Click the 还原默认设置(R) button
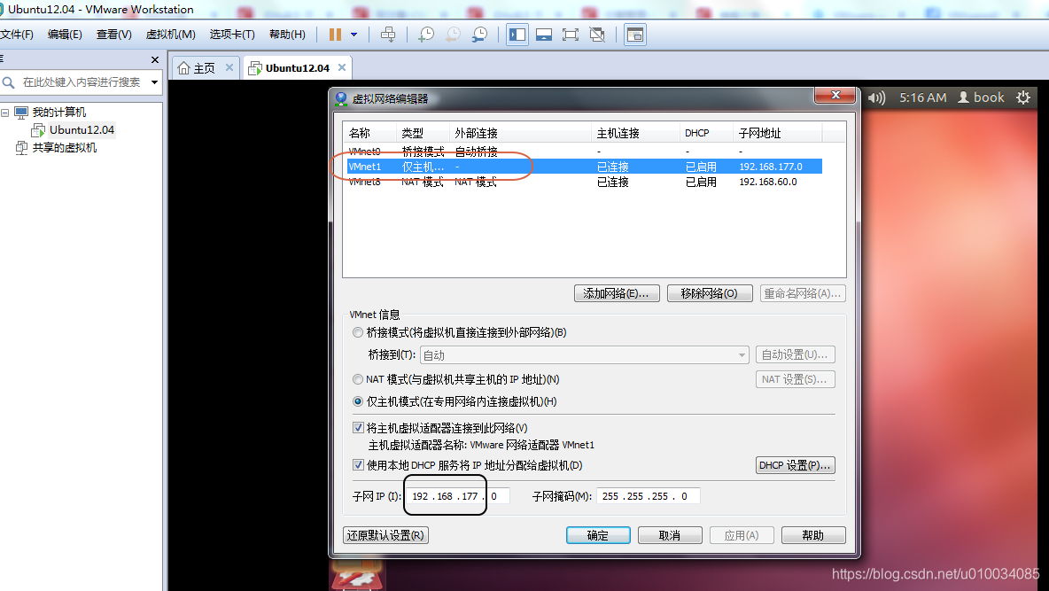 [x=385, y=535]
